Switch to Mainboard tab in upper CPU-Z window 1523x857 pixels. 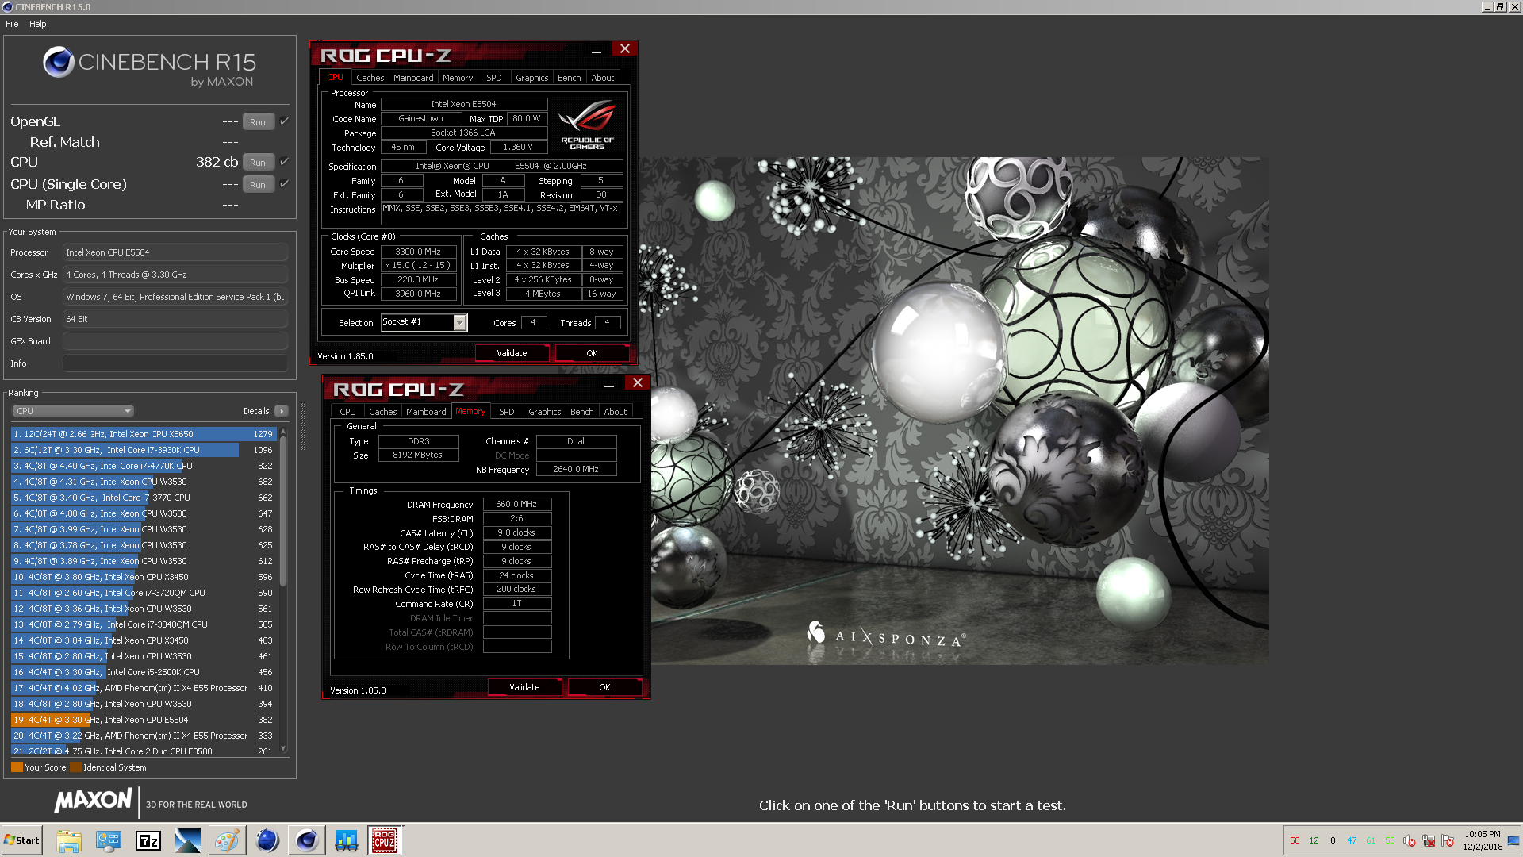pos(413,78)
